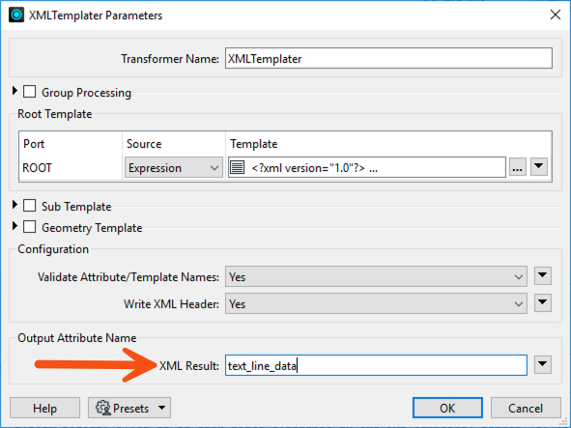Click the XMLTemplater app icon in title bar
Image resolution: width=571 pixels, height=428 pixels.
[x=16, y=14]
